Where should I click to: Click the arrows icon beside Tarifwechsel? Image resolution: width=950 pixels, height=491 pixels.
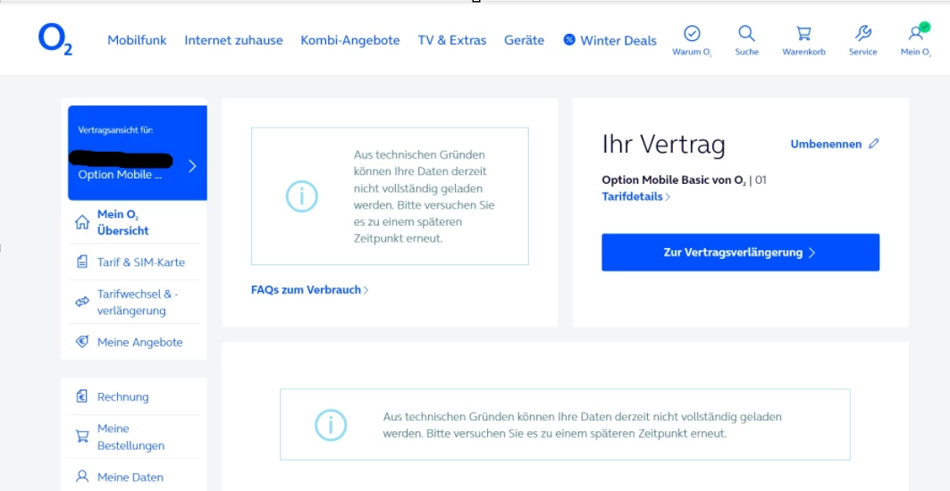pos(82,302)
